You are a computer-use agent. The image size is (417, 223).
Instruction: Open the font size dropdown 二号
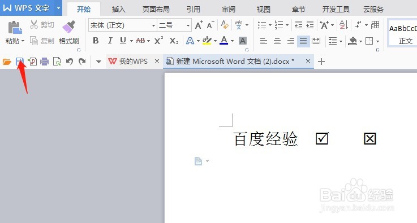188,25
